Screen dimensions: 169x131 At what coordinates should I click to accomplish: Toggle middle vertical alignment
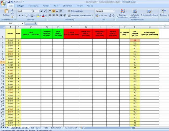(54, 11)
